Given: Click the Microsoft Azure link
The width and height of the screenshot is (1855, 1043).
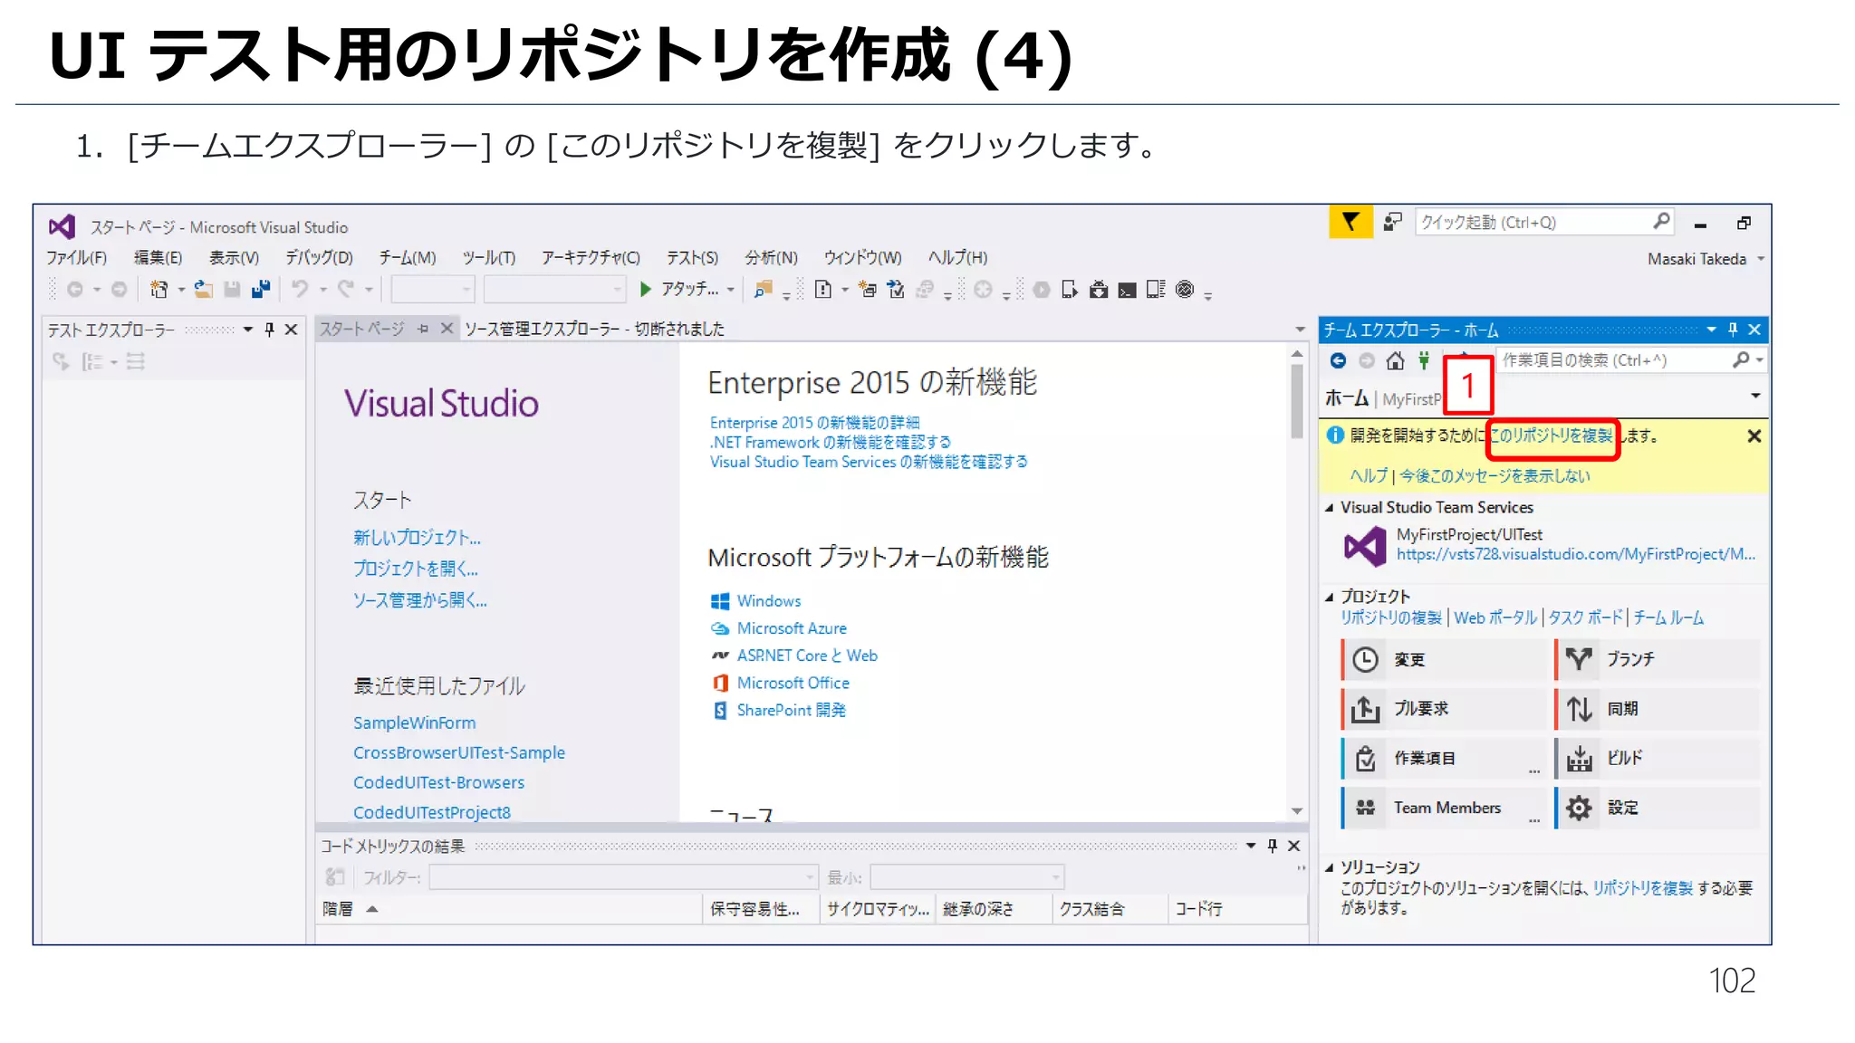Looking at the screenshot, I should tap(792, 628).
